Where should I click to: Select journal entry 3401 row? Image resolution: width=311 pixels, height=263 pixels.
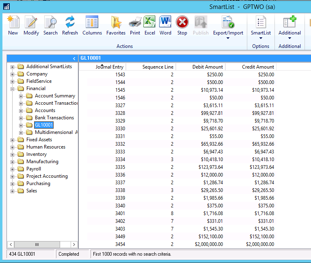(177, 213)
